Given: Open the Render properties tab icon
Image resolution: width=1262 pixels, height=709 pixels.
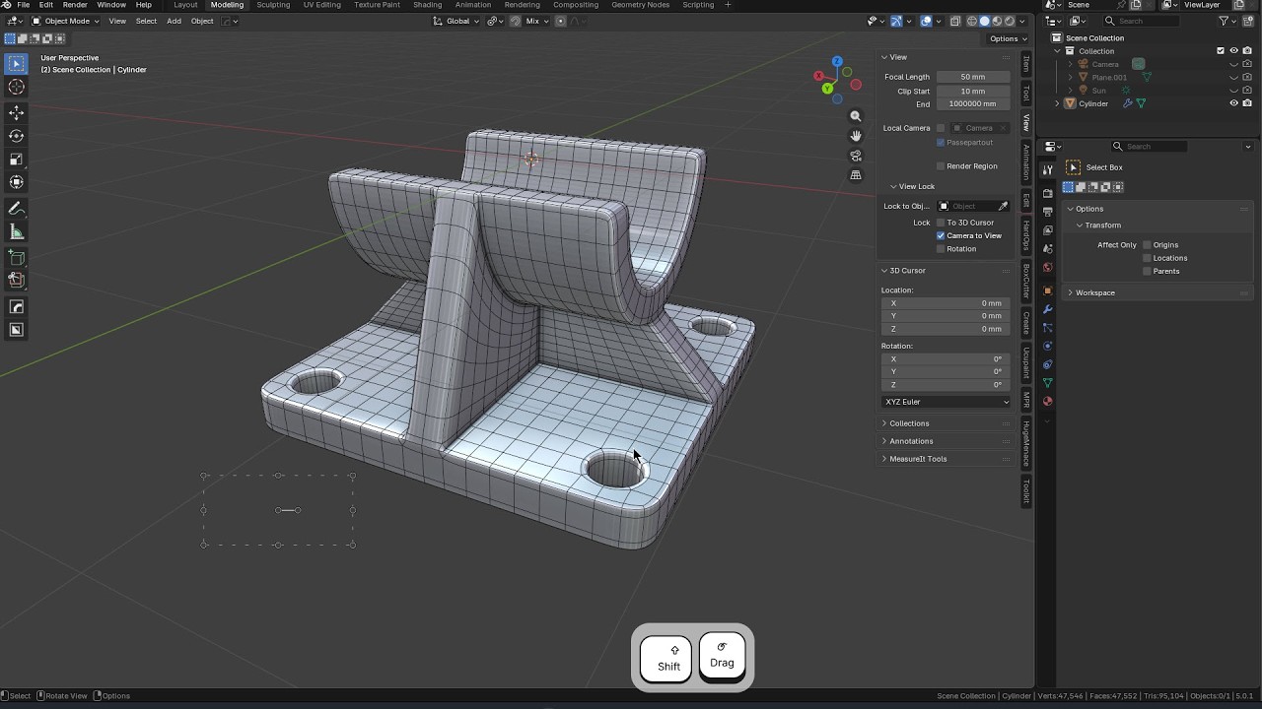Looking at the screenshot, I should [x=1047, y=193].
